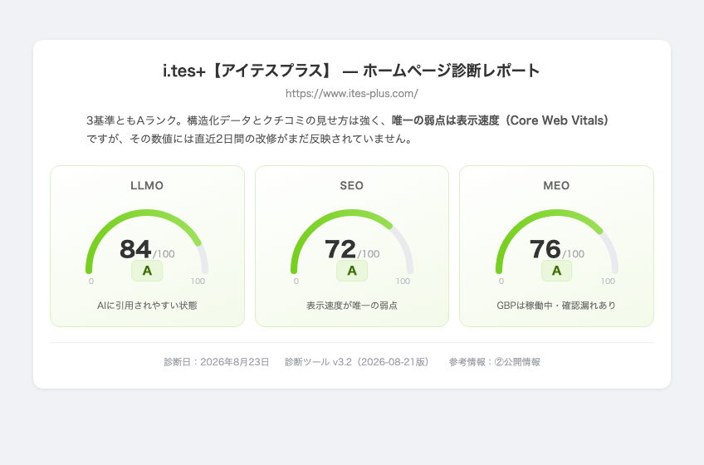The height and width of the screenshot is (465, 704).
Task: Click the caption 表示速度が唯一の弱点
Action: click(351, 306)
